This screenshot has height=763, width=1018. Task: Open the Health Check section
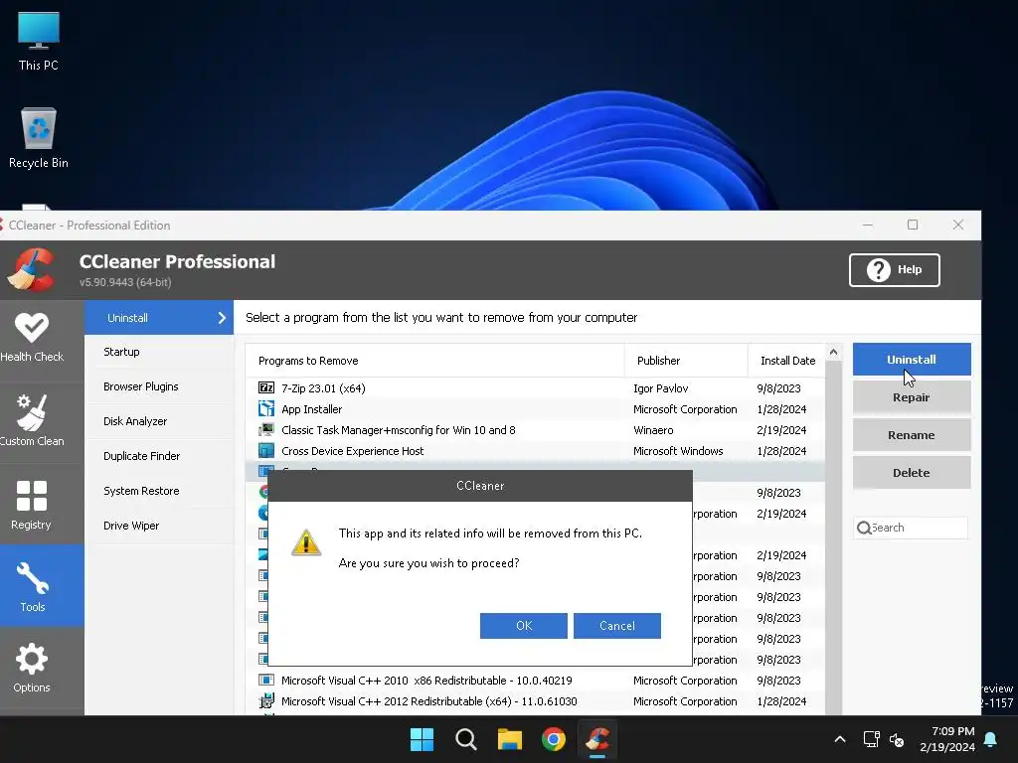(32, 338)
